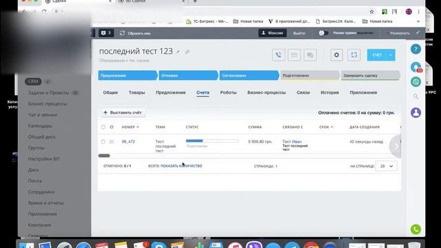Switch to the Предложения tab

click(x=171, y=92)
